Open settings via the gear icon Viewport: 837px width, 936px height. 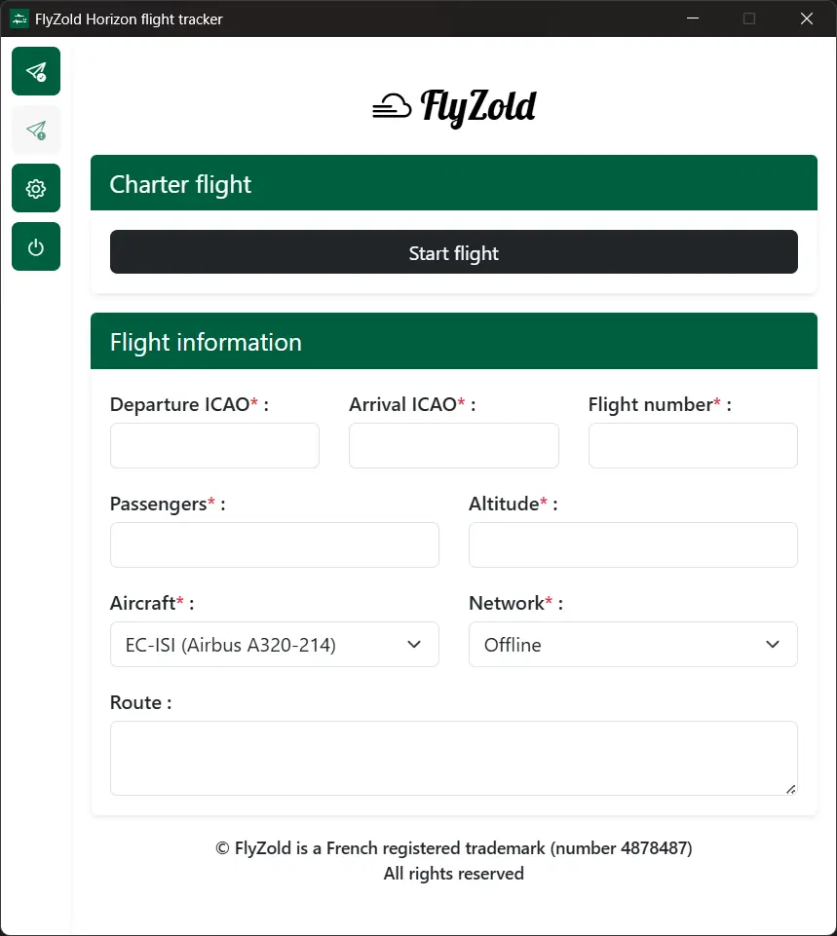coord(36,188)
